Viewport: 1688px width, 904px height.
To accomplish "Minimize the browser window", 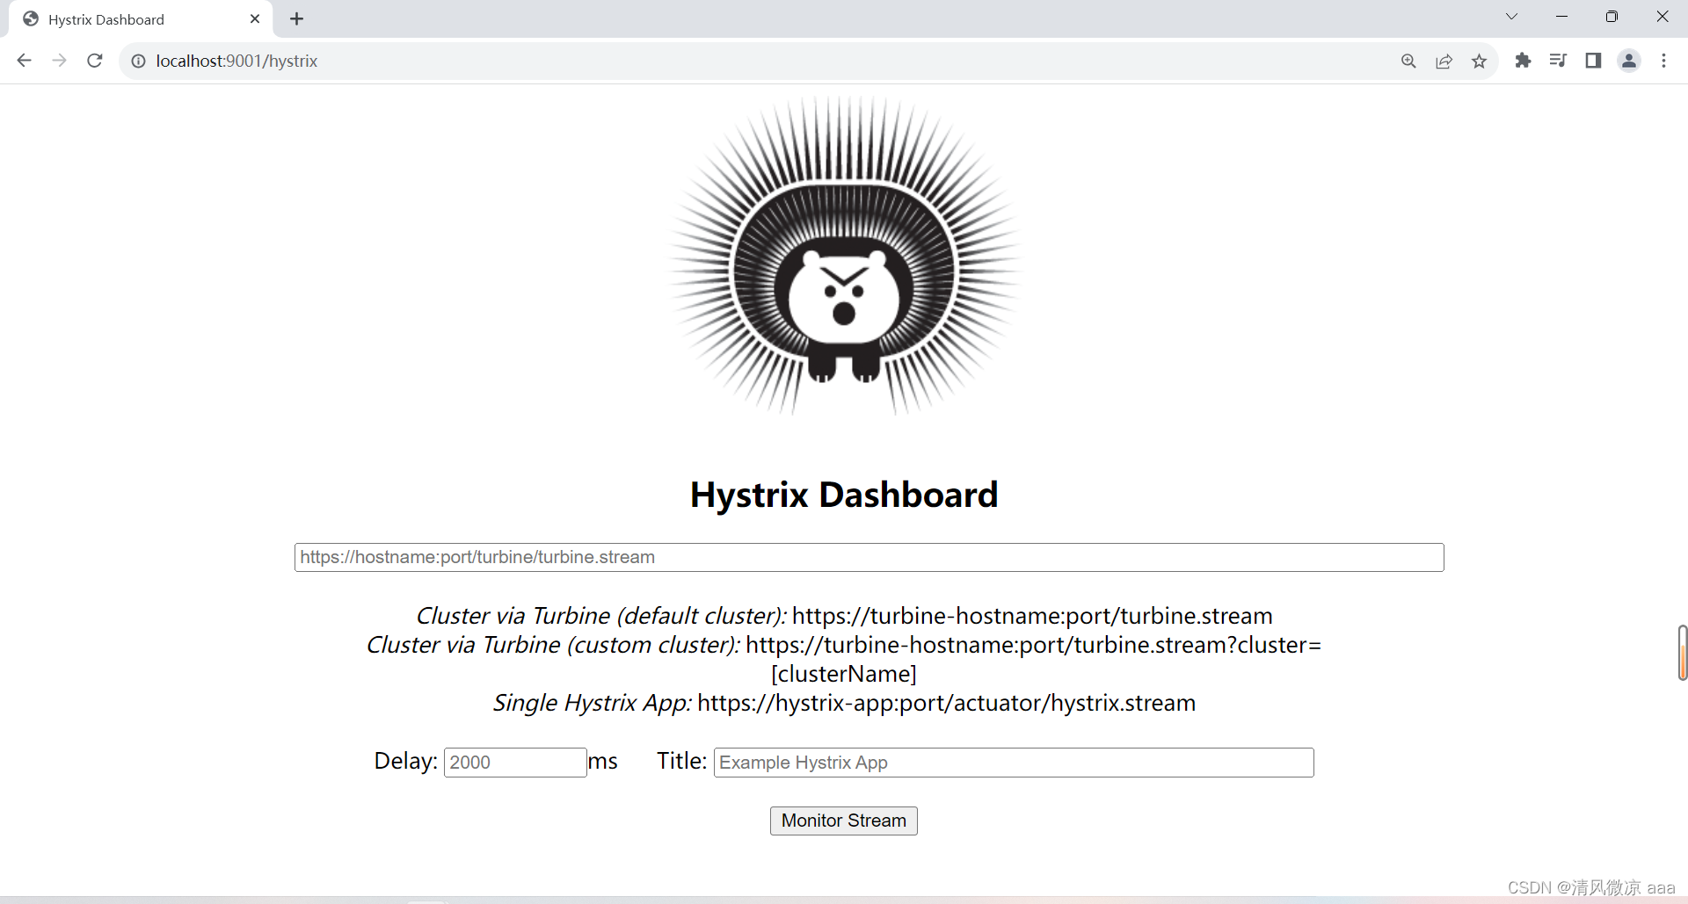I will pos(1561,17).
